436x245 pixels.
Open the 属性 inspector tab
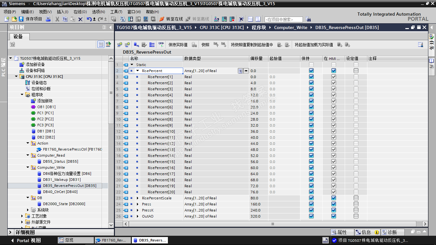tap(342, 232)
